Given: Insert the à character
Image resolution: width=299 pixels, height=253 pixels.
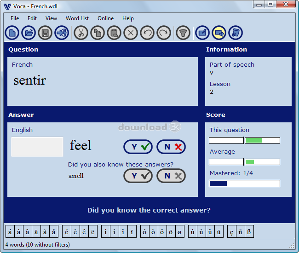Looking at the screenshot, I should (19, 232).
